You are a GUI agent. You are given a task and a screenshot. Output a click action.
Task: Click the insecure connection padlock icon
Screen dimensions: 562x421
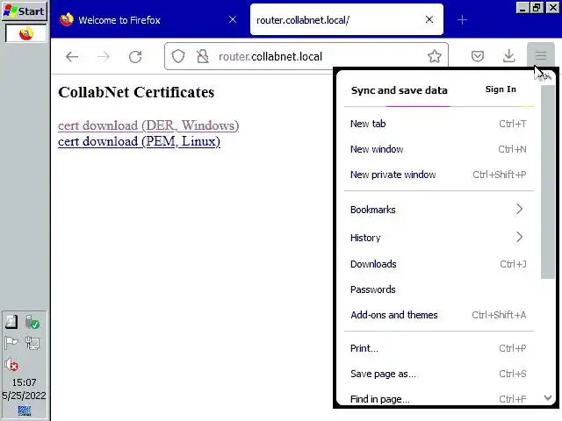pos(203,56)
